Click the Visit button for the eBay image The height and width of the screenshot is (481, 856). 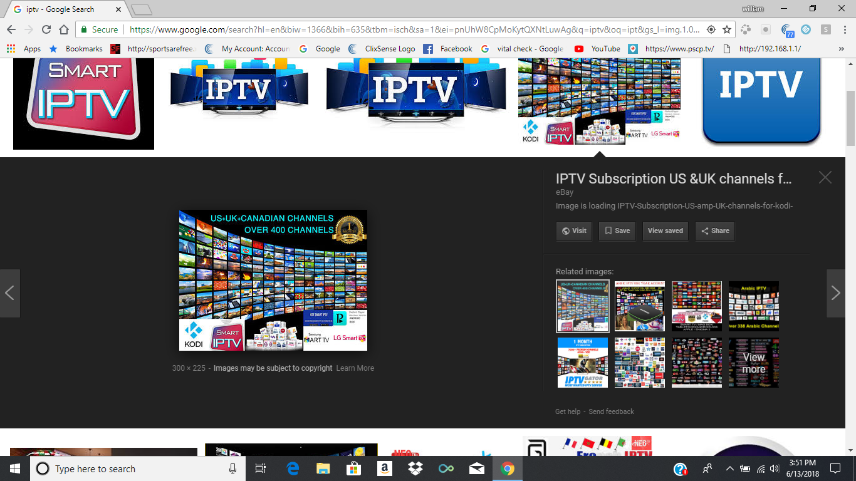point(574,230)
